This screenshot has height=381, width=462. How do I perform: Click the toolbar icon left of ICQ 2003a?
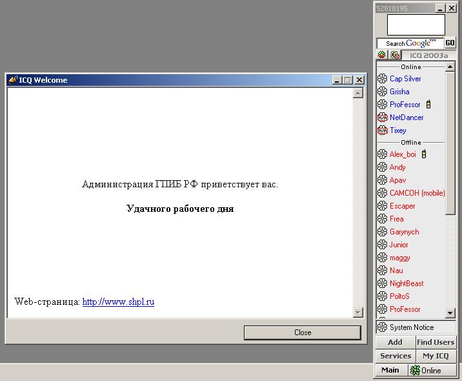394,56
